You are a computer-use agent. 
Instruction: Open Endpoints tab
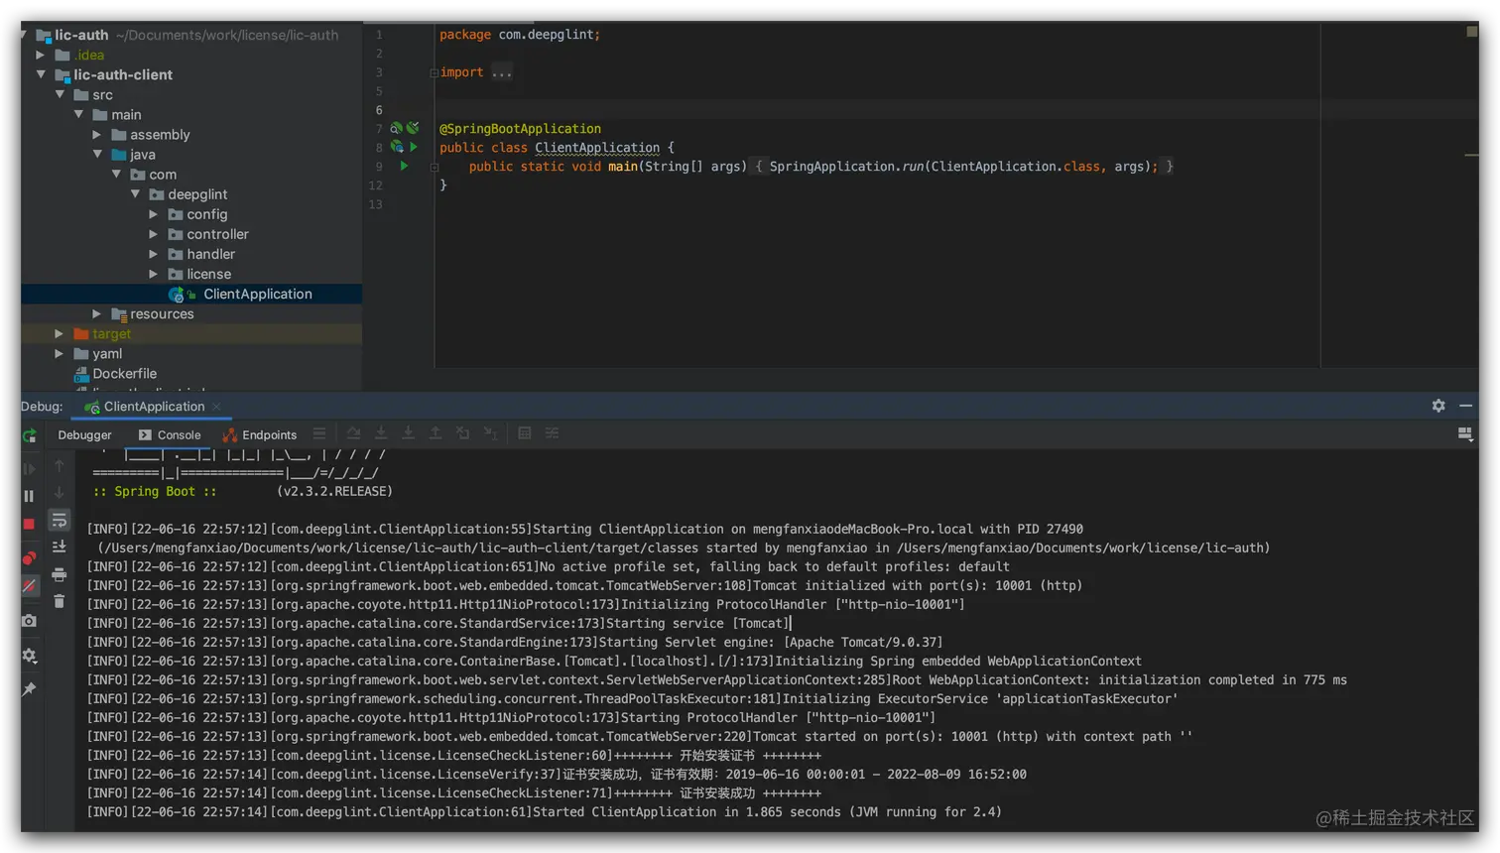tap(260, 434)
